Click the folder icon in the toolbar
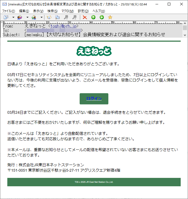The width and height of the screenshot is (188, 199). tap(57, 17)
